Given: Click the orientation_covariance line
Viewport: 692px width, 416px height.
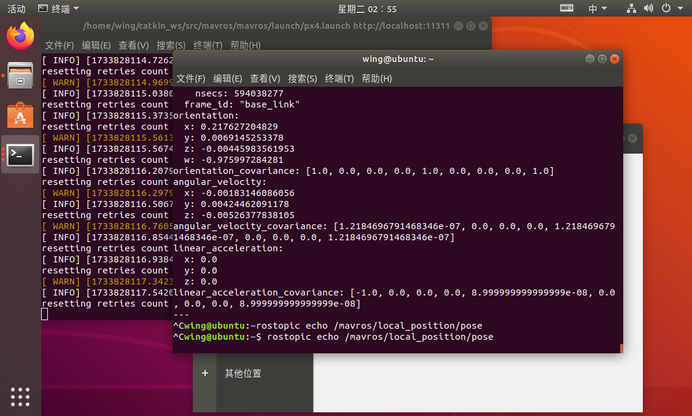Looking at the screenshot, I should pyautogui.click(x=363, y=171).
